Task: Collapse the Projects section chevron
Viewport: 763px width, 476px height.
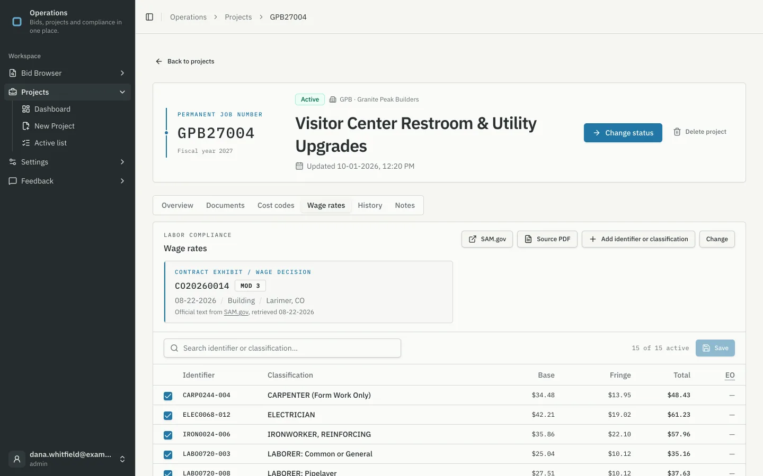Action: (122, 92)
